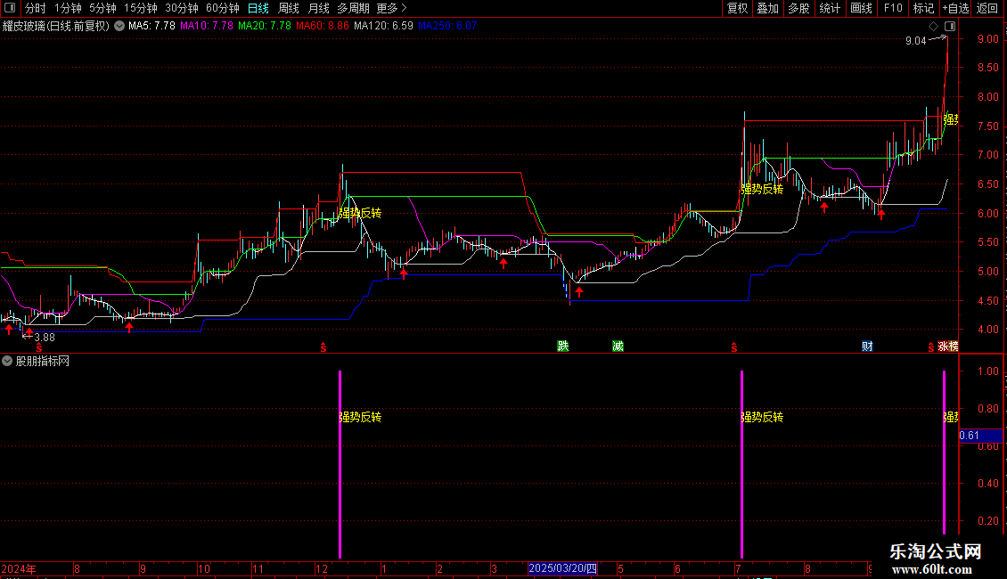Switch to 60分钟 period tab
Screen dimensions: 1007x579
click(x=222, y=9)
